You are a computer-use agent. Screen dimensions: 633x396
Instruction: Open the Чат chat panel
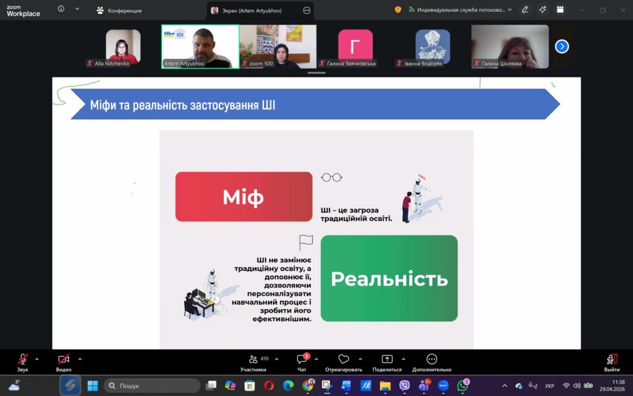point(302,359)
